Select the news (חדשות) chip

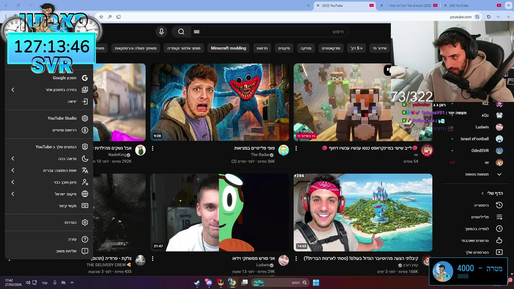(262, 48)
